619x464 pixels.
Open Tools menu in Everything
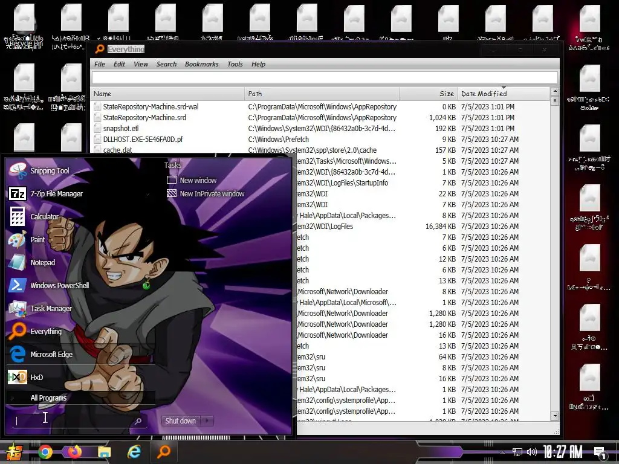click(x=235, y=64)
